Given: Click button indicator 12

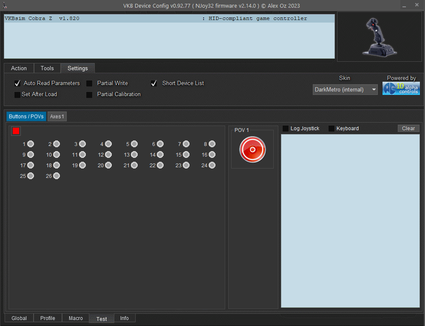Looking at the screenshot, I should pyautogui.click(x=108, y=155).
